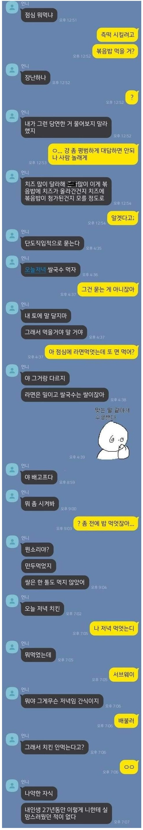Click the '그건 묻는 게 아니잖아' message

108,289
